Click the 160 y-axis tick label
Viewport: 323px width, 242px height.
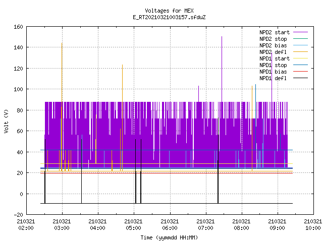pos(18,27)
